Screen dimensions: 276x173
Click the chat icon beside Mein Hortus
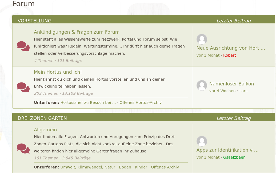click(x=23, y=87)
